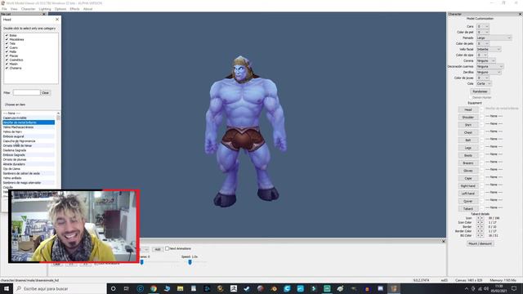Open the notification center icon
This screenshot has height=294, width=523.
(x=514, y=288)
